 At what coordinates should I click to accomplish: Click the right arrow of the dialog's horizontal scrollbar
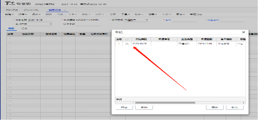[x=244, y=103]
